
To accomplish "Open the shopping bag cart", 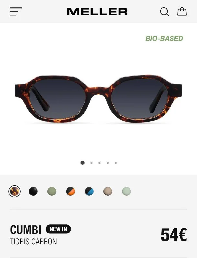I will (x=182, y=12).
